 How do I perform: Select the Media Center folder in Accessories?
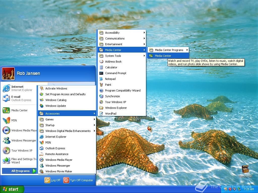[122, 50]
